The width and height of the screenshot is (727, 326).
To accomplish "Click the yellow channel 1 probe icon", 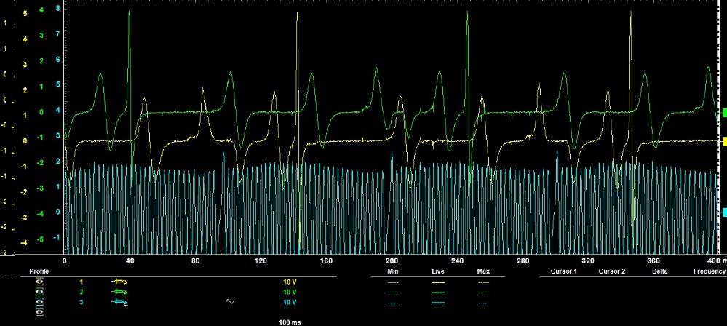I will tap(118, 280).
